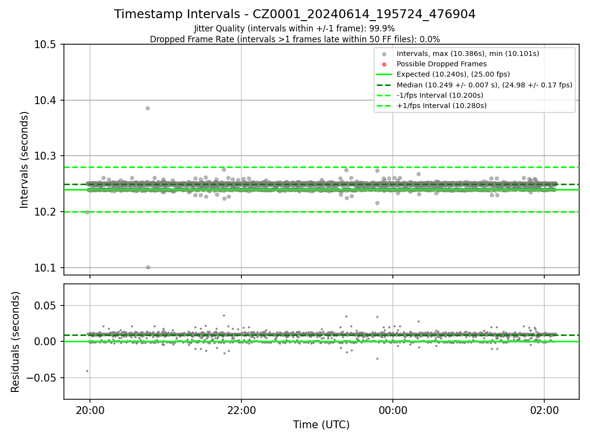Click legend entry -1/fps Interval (10.200s)
The width and height of the screenshot is (590, 442).
click(440, 95)
